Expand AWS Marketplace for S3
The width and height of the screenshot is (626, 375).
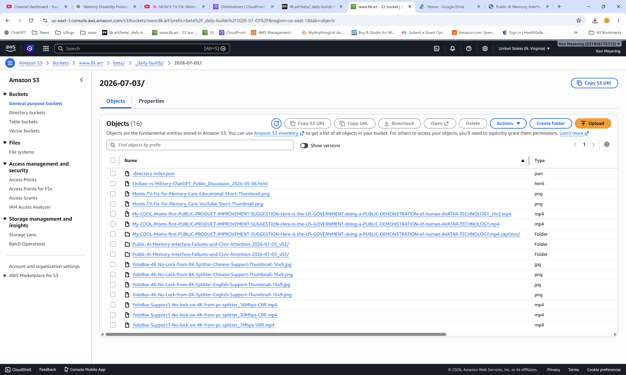tap(5, 275)
